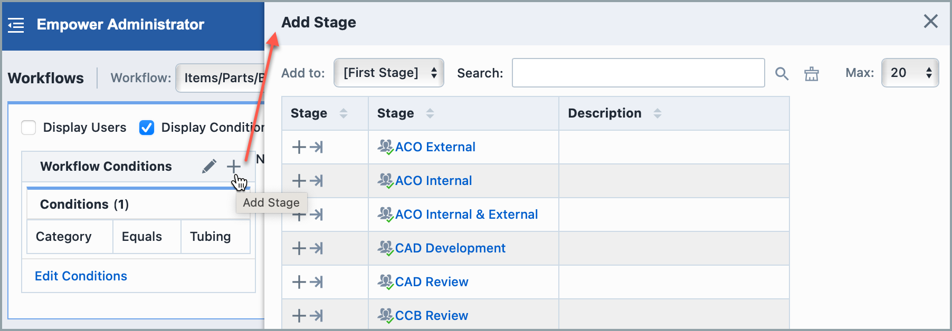Image resolution: width=952 pixels, height=331 pixels.
Task: Close the Add Stage panel
Action: point(931,21)
